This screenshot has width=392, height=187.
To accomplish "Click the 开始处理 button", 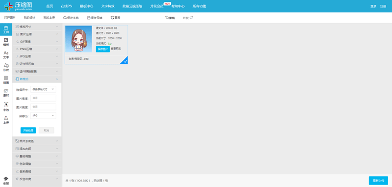I will [x=28, y=131].
